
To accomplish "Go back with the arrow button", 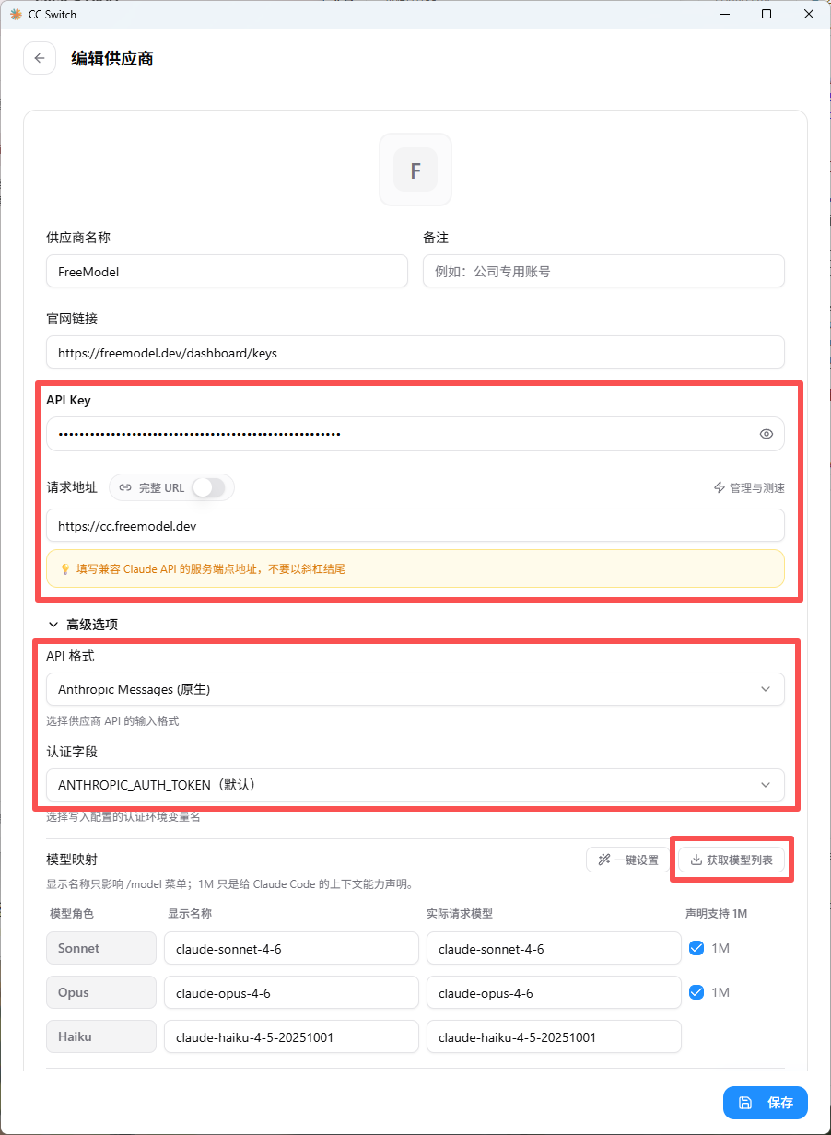I will click(x=40, y=58).
